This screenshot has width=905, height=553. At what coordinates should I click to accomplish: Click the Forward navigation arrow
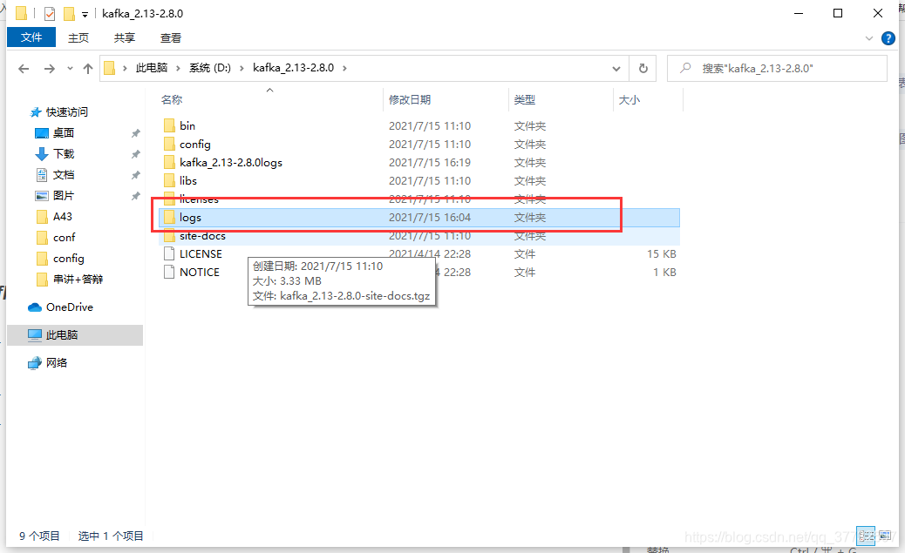(x=50, y=69)
